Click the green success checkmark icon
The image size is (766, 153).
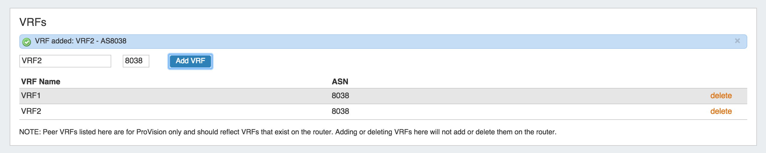(27, 42)
